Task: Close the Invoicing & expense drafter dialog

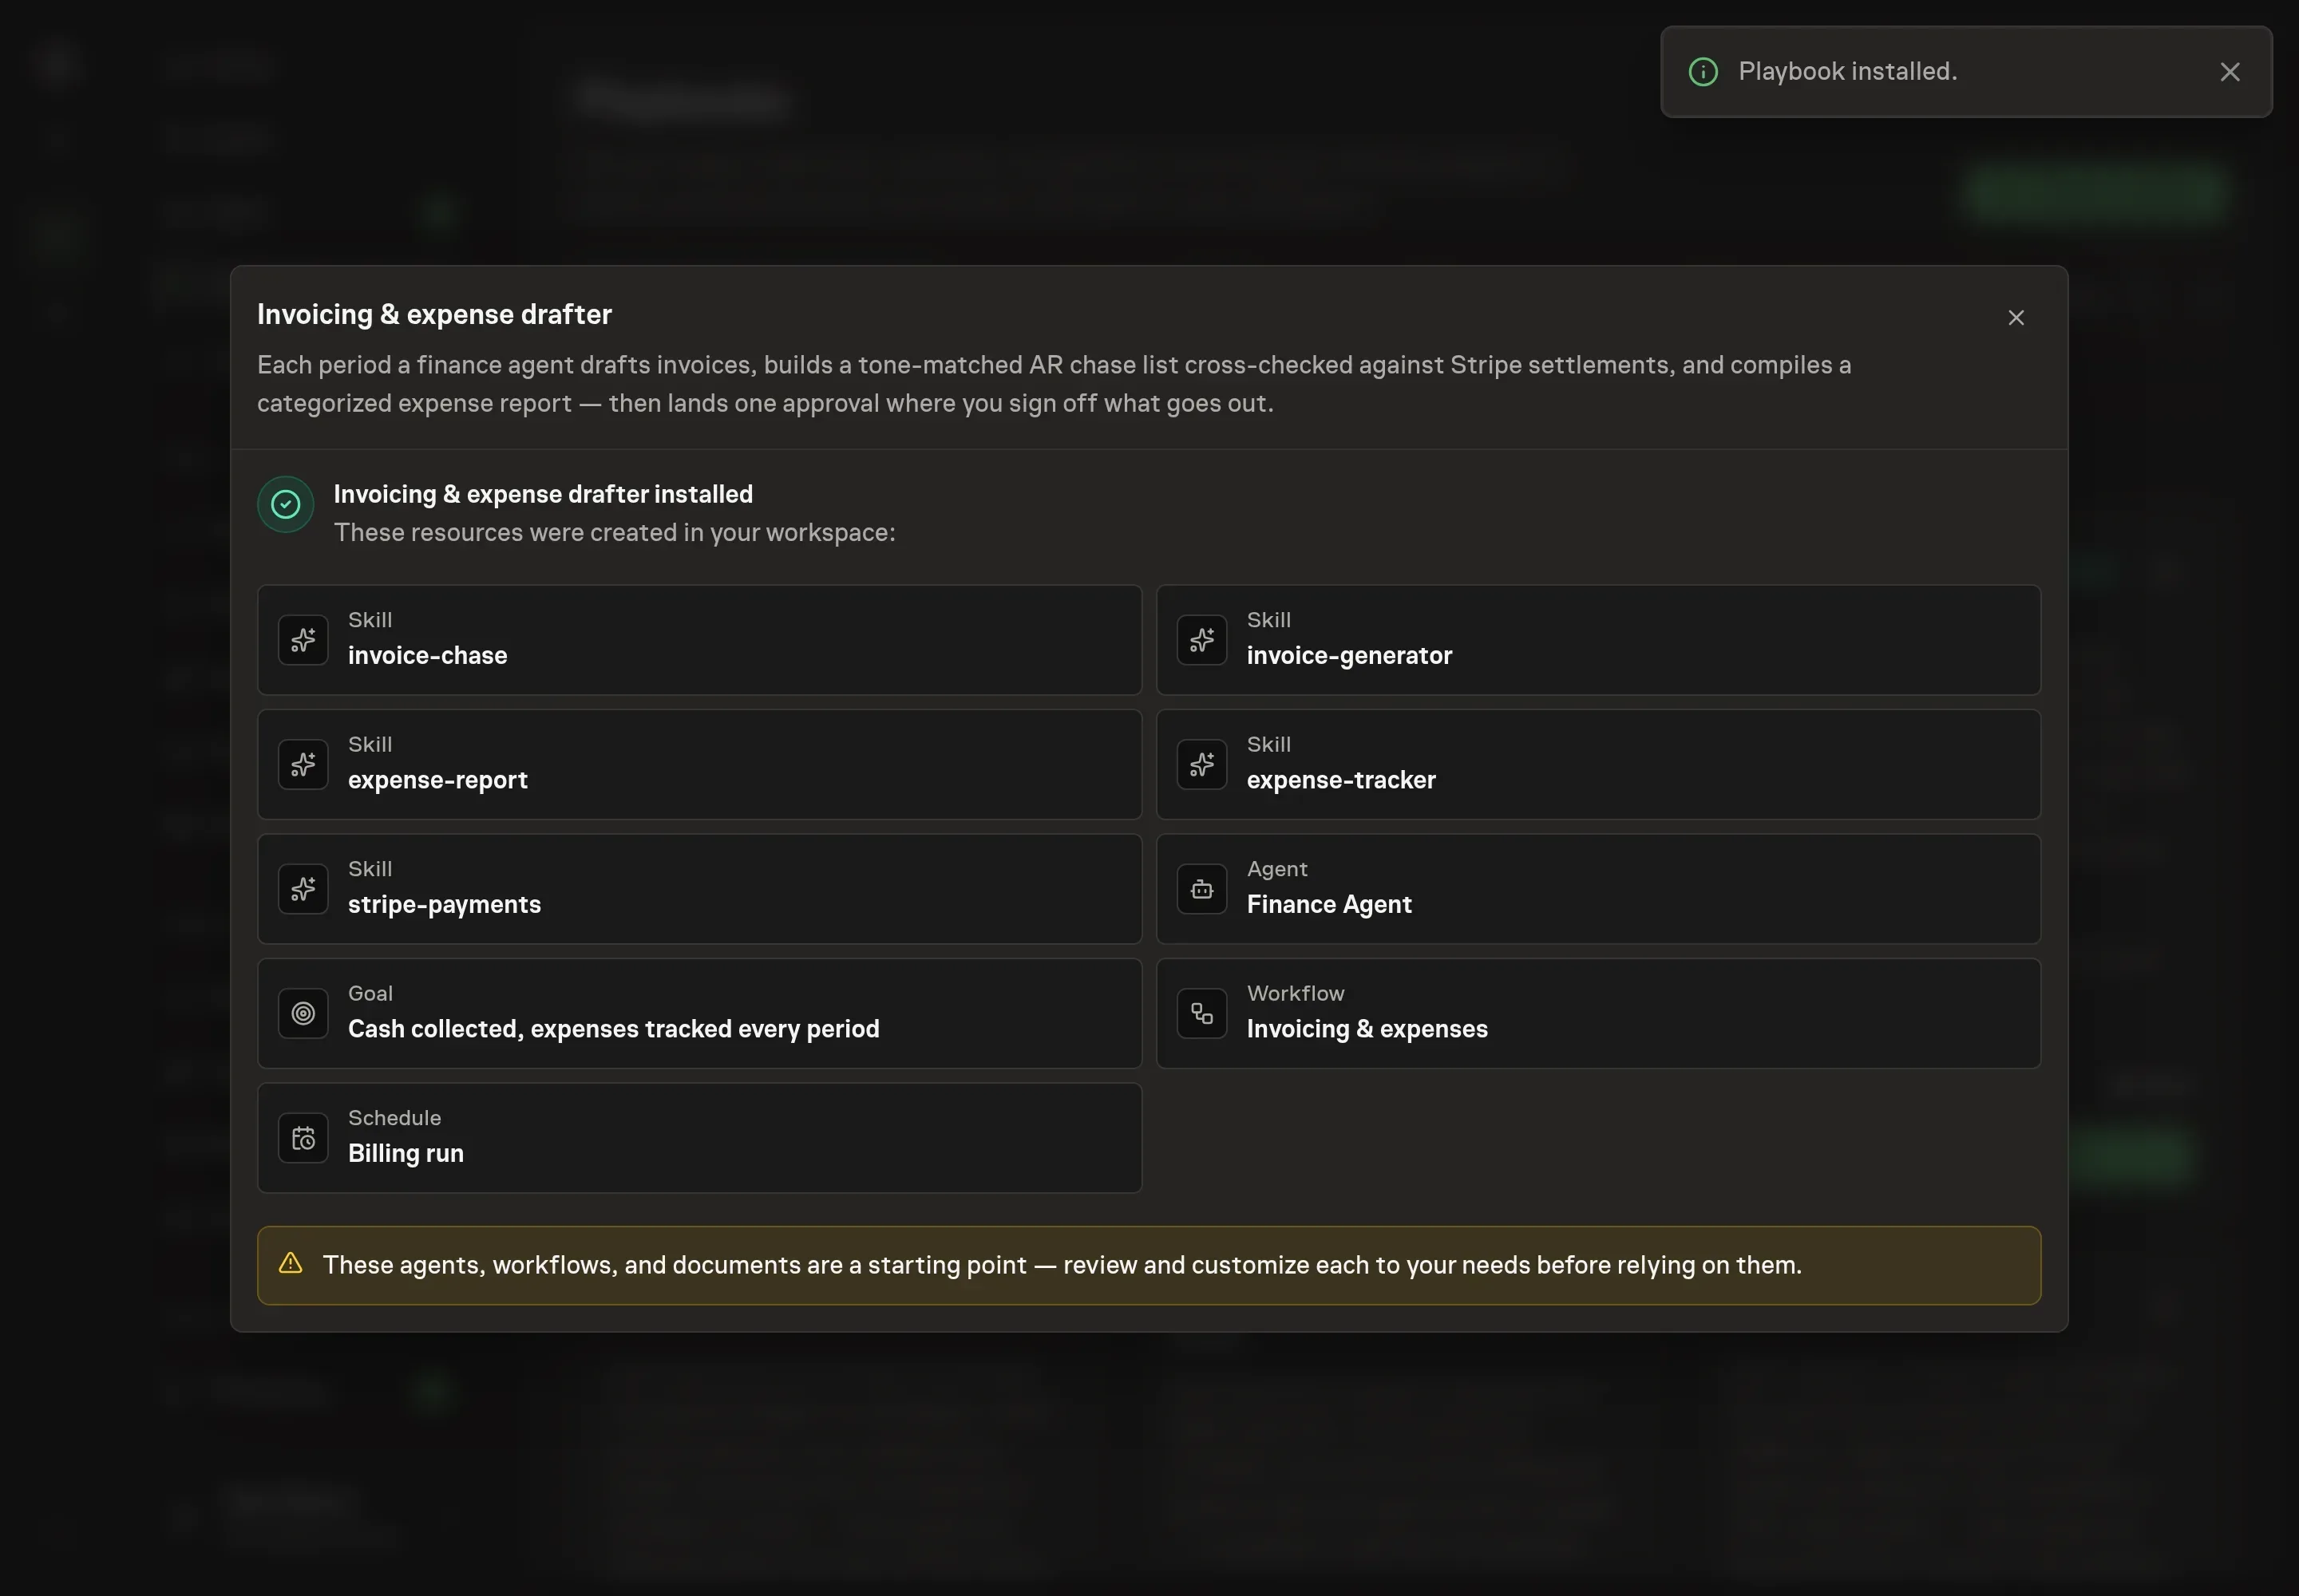Action: click(x=2016, y=317)
